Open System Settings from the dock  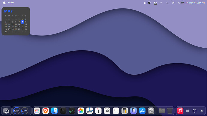[151, 111]
